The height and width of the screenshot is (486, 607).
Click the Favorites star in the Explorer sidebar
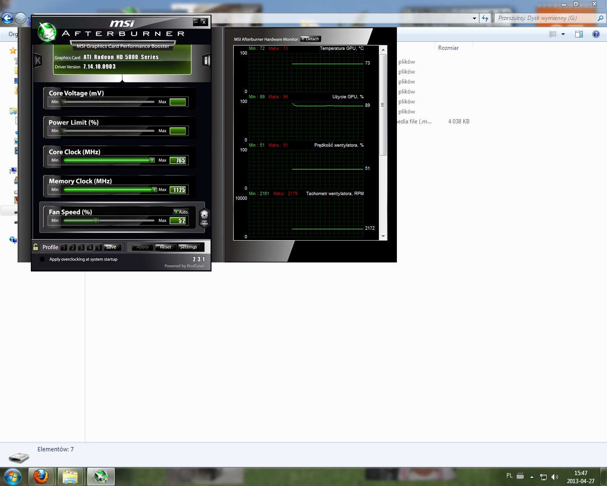click(x=13, y=51)
